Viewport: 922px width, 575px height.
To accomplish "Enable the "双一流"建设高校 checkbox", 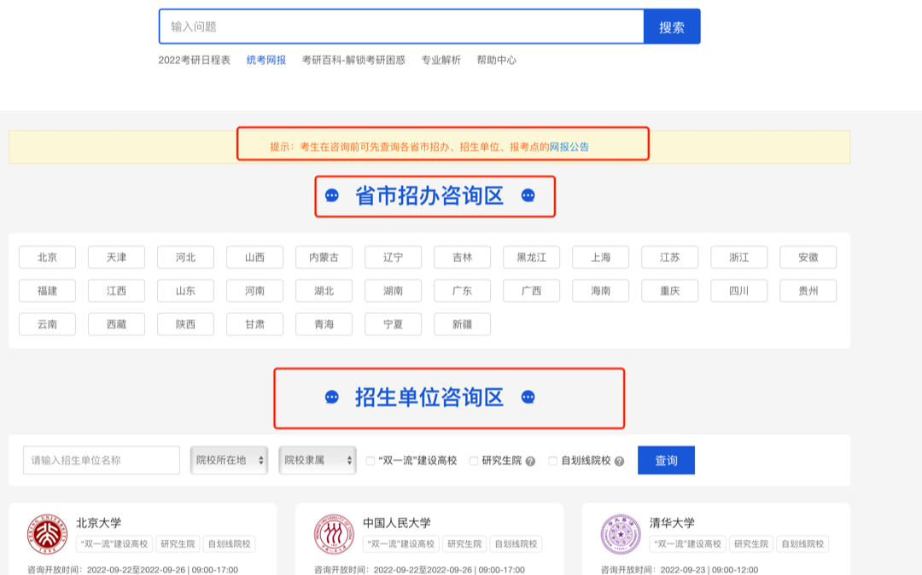I will tap(371, 461).
